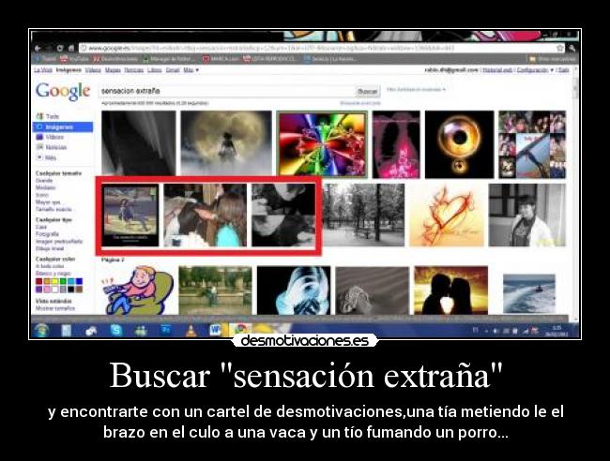
Task: Open the full moon silhouette thumbnail
Action: [226, 143]
